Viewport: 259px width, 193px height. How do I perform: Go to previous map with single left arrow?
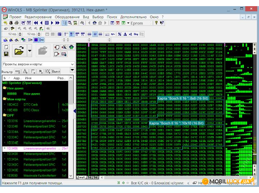41,23
